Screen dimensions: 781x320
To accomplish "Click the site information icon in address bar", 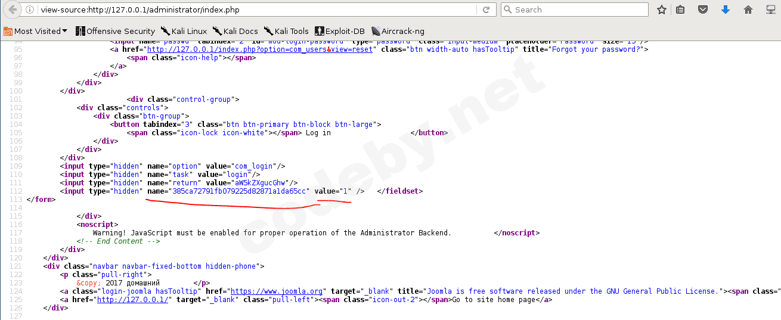I will [30, 10].
